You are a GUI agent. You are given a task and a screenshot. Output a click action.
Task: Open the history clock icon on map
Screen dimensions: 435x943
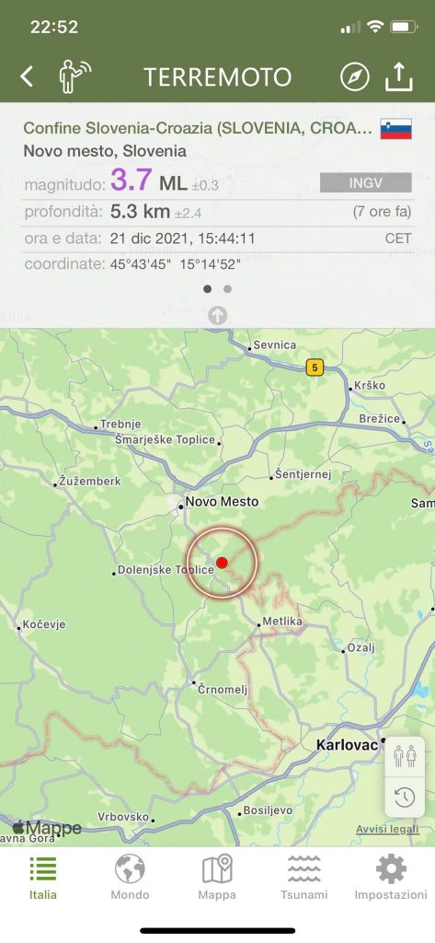click(x=405, y=797)
